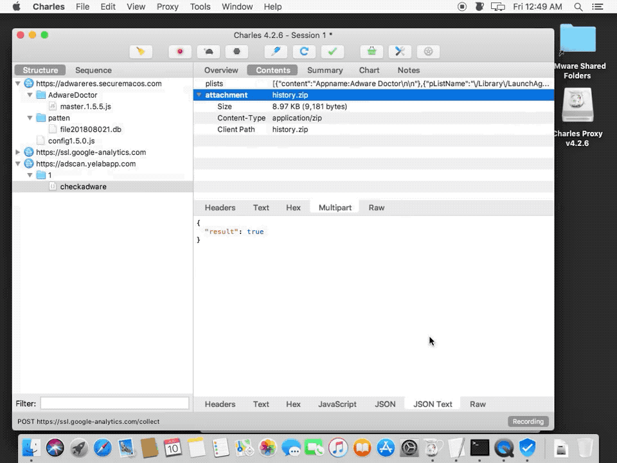Select the Contents tab
This screenshot has height=463, width=617.
[273, 70]
